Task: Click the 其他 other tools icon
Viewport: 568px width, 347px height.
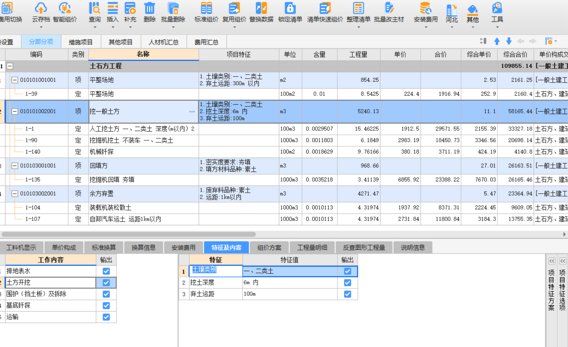Action: (x=473, y=10)
